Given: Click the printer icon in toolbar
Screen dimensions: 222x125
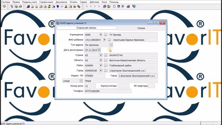Looking at the screenshot, I should (128, 7).
